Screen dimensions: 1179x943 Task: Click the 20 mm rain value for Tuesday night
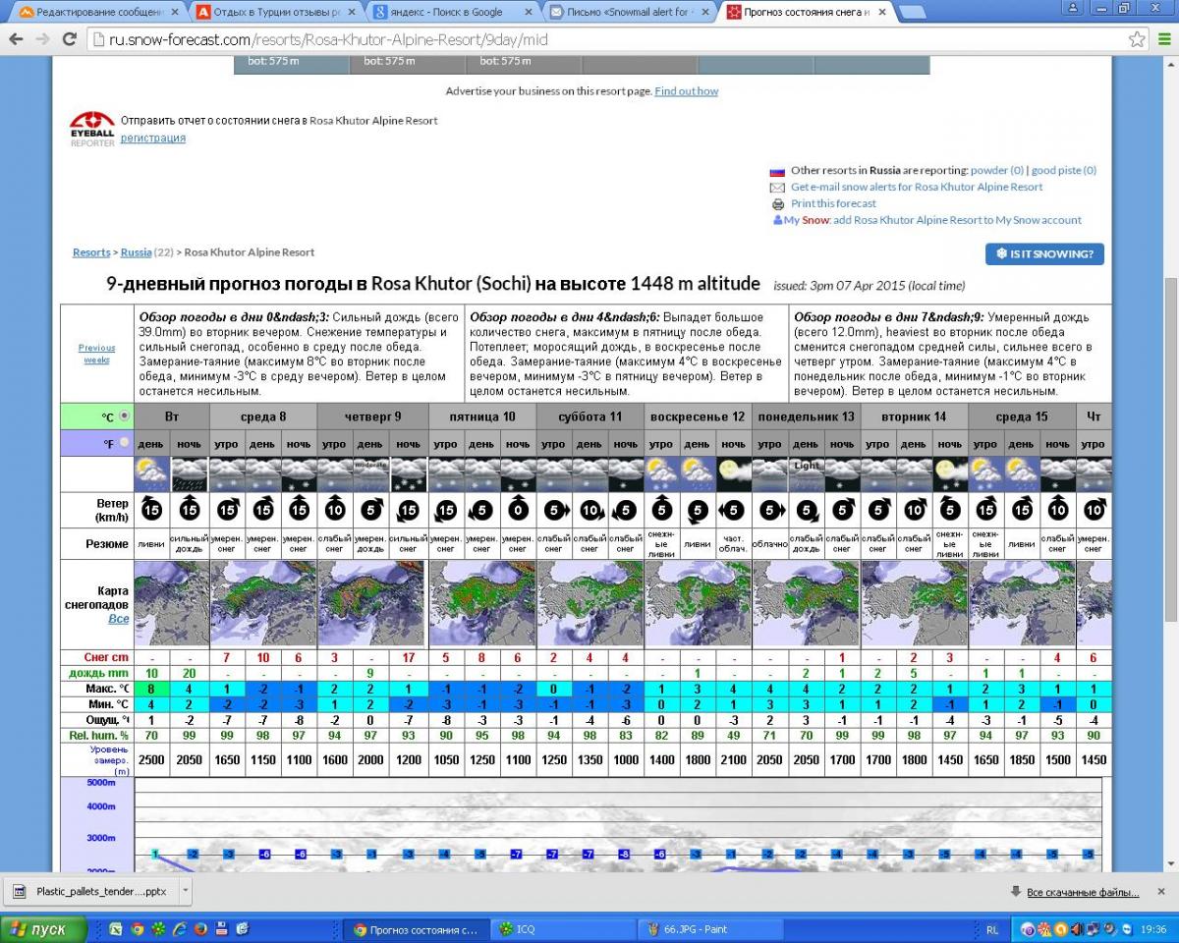(190, 673)
